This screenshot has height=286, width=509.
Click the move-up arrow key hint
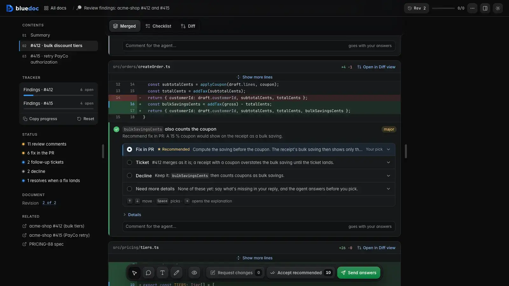point(130,201)
